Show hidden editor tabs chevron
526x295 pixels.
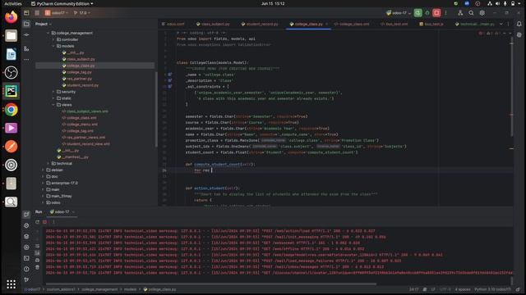pos(501,24)
